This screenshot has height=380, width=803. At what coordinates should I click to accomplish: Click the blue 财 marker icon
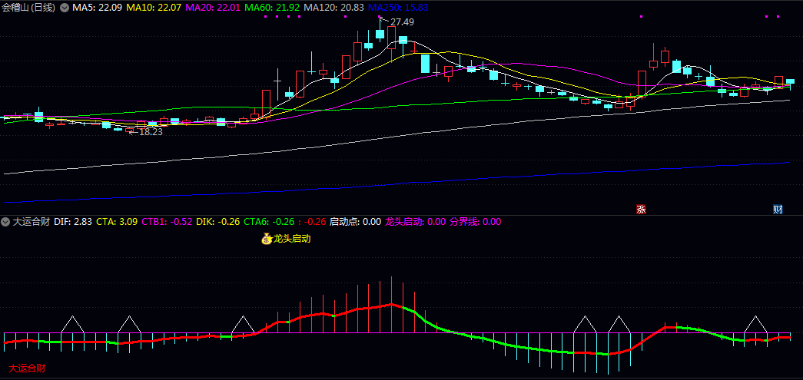point(778,209)
